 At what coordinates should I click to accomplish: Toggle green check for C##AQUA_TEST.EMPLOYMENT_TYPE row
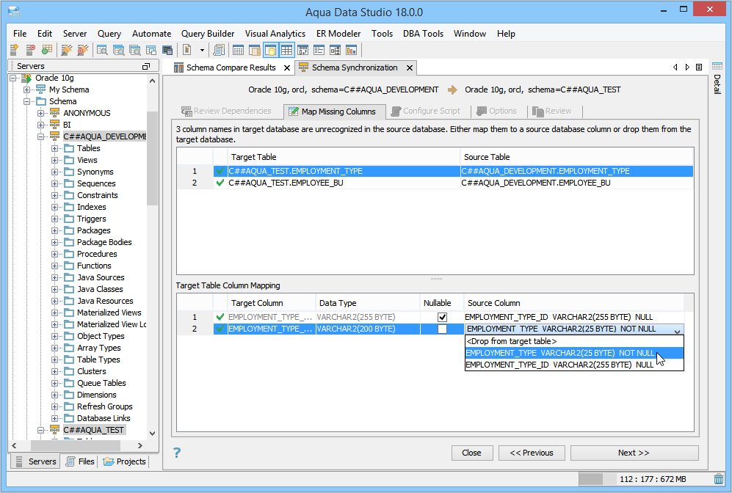[x=220, y=171]
